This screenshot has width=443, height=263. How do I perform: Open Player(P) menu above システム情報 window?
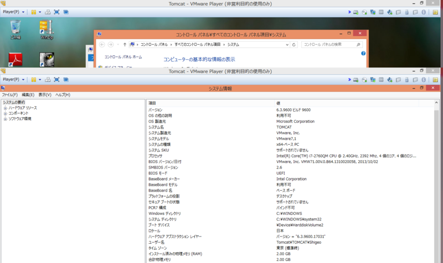[13, 80]
